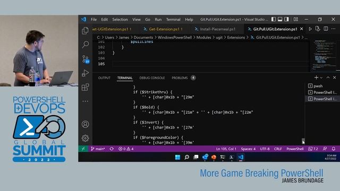Show PowerShell version 7.2 session menu

point(313,149)
